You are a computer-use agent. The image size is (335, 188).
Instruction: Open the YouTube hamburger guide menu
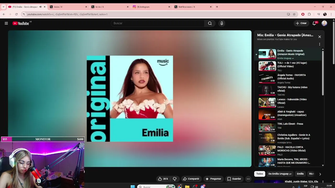(x=6, y=23)
